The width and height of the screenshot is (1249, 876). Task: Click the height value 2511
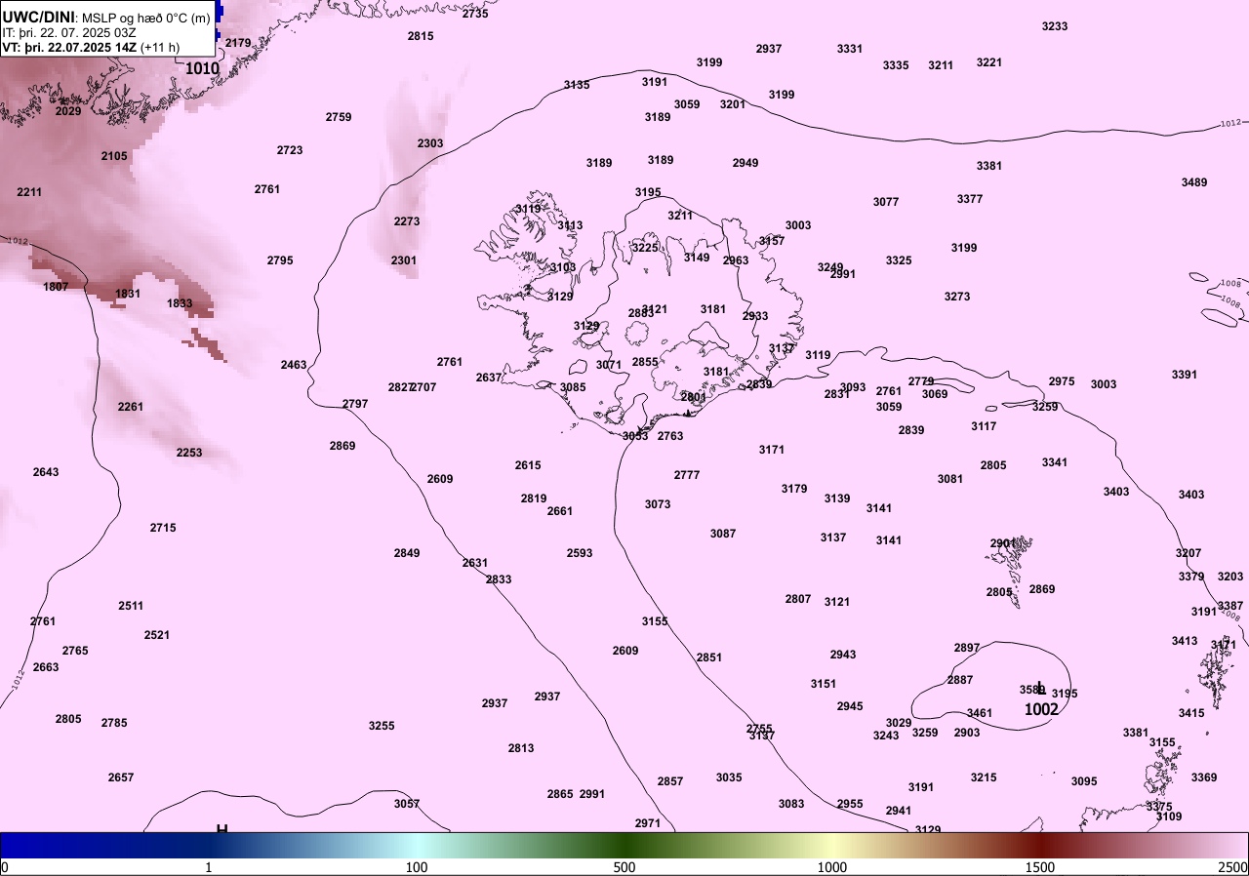pos(131,606)
